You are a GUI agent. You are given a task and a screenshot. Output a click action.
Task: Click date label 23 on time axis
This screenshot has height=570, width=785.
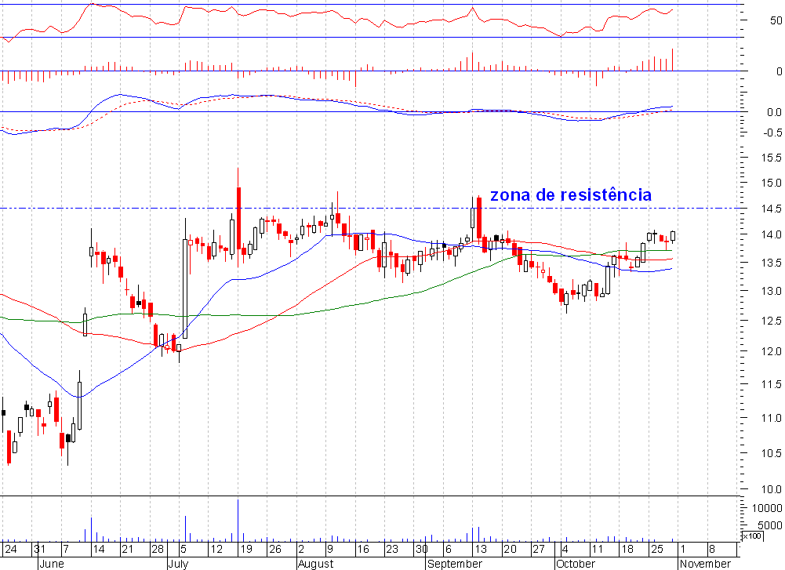click(x=392, y=550)
